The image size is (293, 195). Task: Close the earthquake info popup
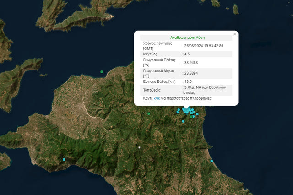(x=235, y=34)
